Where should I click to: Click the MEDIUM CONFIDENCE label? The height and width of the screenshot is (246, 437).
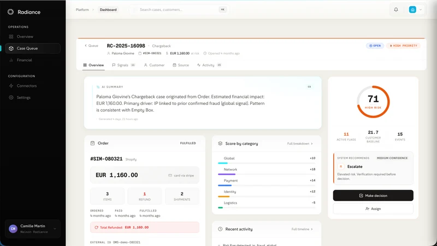[392, 158]
